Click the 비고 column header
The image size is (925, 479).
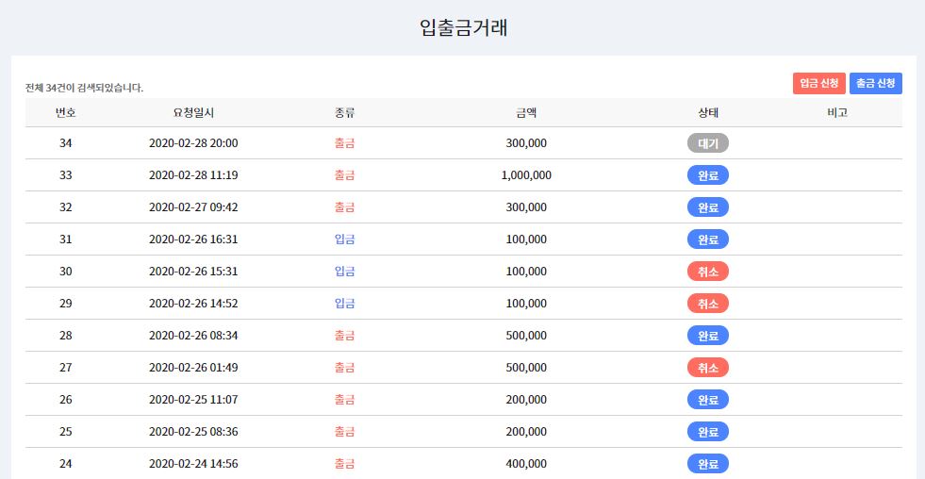[837, 112]
